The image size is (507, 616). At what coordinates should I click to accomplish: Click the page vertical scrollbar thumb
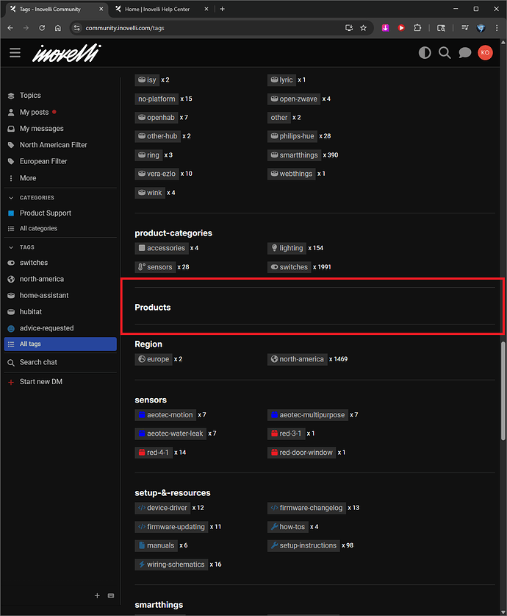(x=503, y=391)
